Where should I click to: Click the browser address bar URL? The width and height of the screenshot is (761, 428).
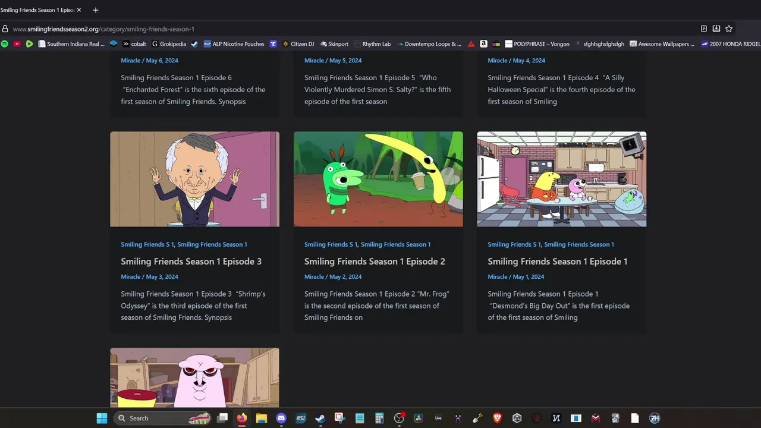pos(103,29)
